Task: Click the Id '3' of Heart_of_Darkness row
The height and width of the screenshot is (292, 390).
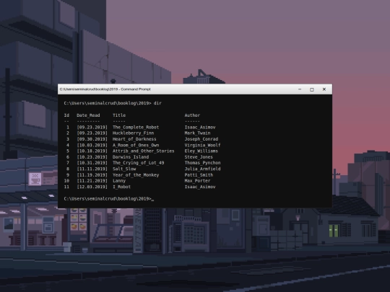Action: [x=68, y=139]
